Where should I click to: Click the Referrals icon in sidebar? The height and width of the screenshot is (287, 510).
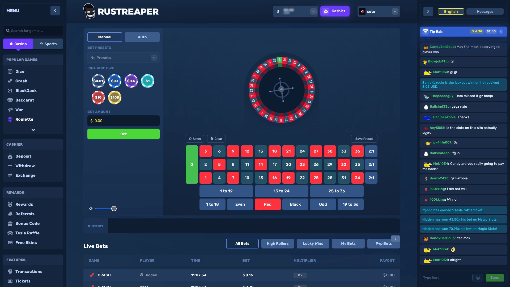10,214
